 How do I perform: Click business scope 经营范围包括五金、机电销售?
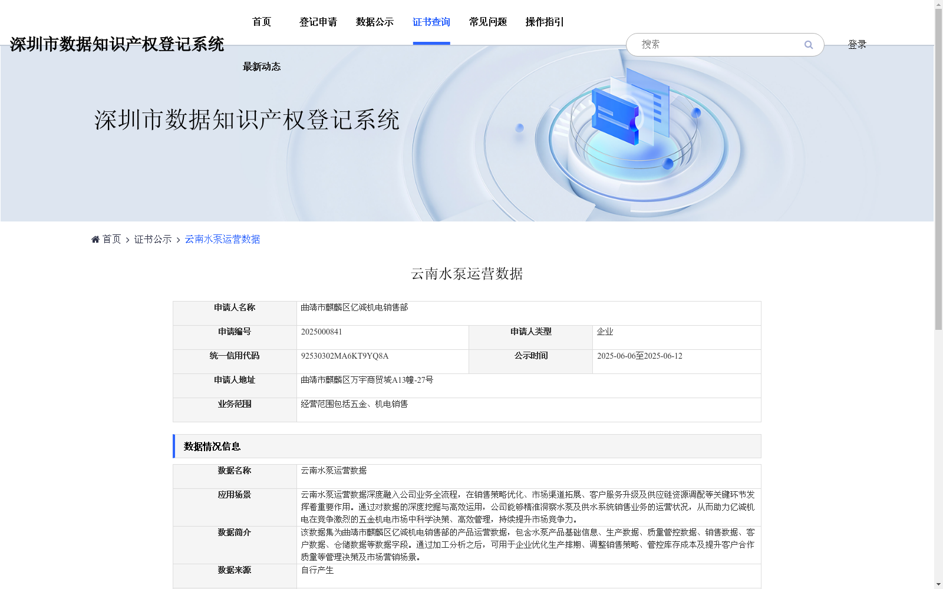pyautogui.click(x=354, y=404)
